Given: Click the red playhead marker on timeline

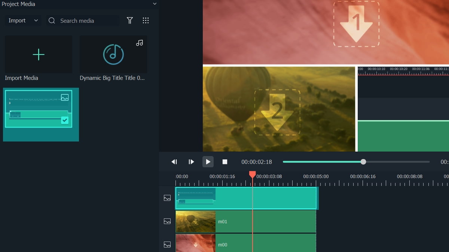Looking at the screenshot, I should click(253, 174).
